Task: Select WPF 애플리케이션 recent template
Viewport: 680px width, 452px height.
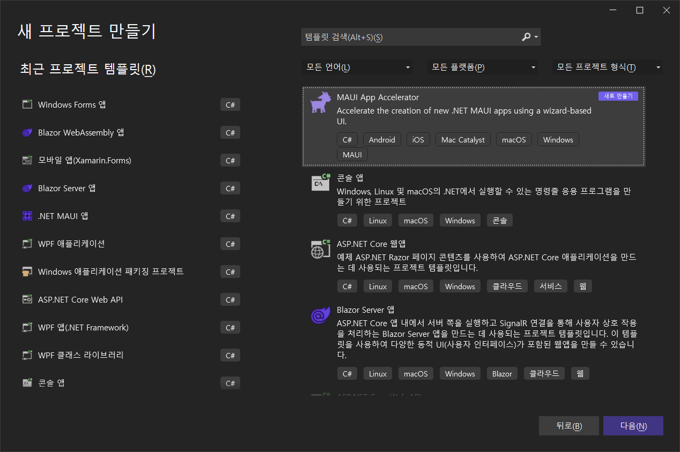Action: [131, 244]
